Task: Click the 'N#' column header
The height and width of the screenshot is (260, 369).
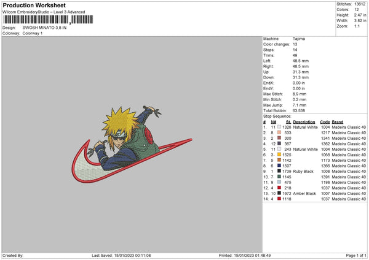Action: click(x=273, y=122)
